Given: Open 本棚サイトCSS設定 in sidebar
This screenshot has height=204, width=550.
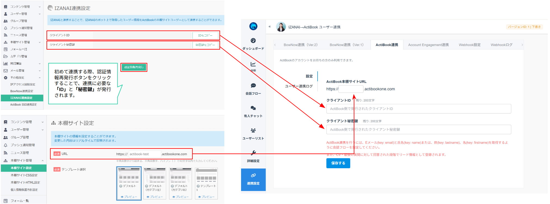Looking at the screenshot, I should [x=24, y=175].
